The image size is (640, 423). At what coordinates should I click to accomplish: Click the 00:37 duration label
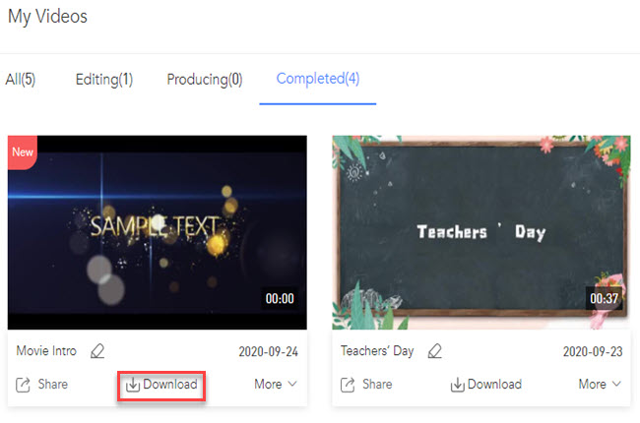(604, 297)
